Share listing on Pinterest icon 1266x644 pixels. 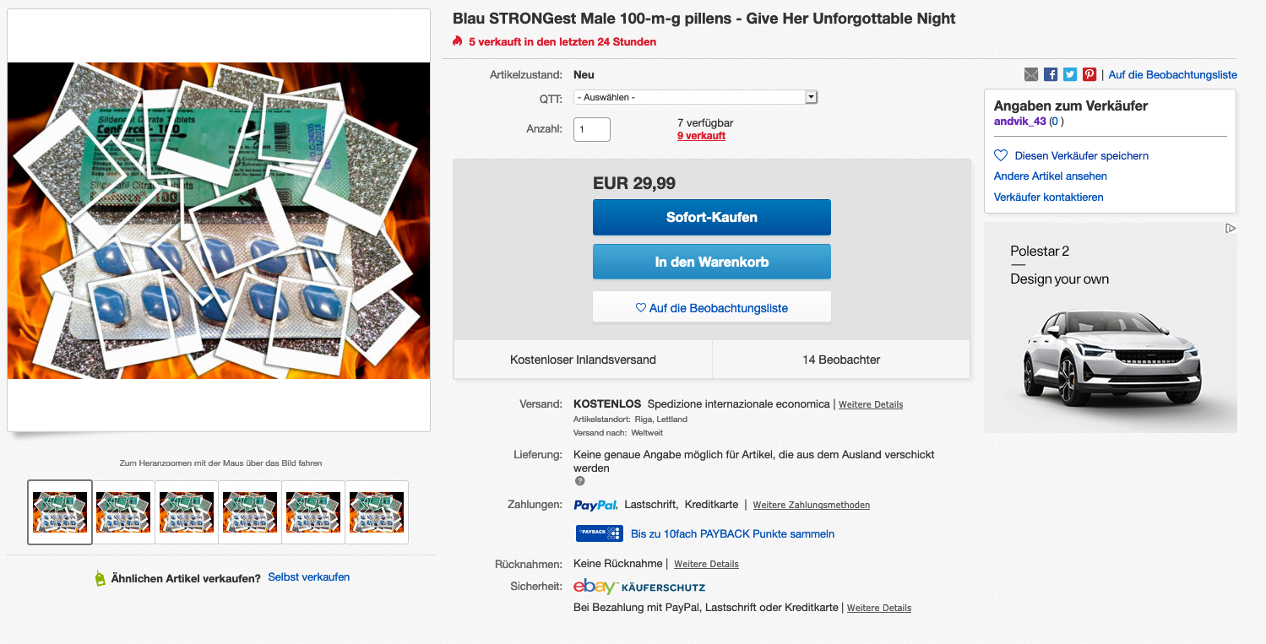coord(1089,74)
